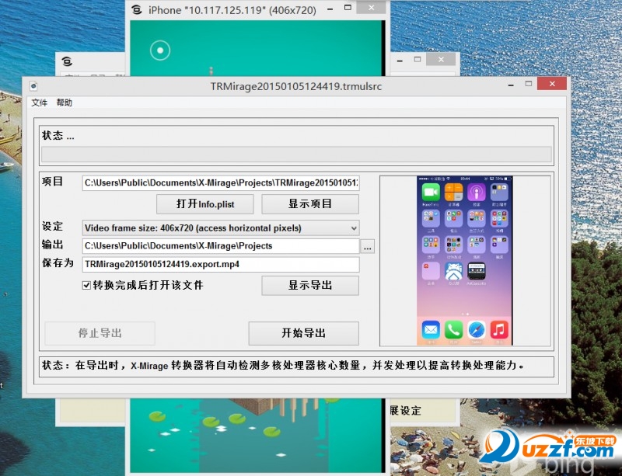The height and width of the screenshot is (476, 622).
Task: Maximize the TRMirage export window
Action: pyautogui.click(x=529, y=84)
